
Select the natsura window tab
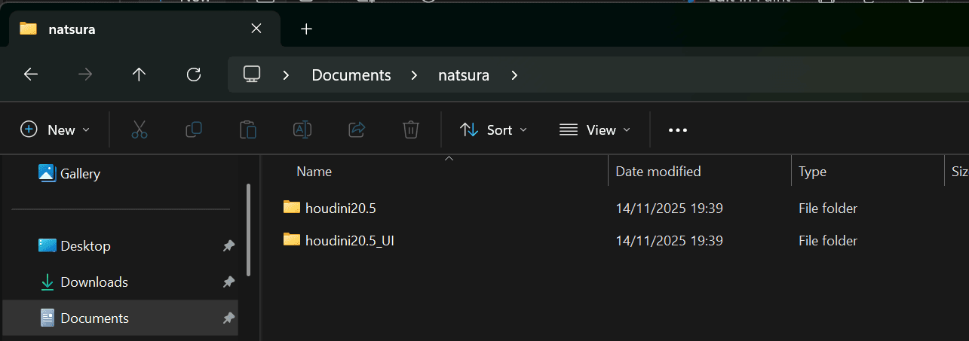click(143, 29)
